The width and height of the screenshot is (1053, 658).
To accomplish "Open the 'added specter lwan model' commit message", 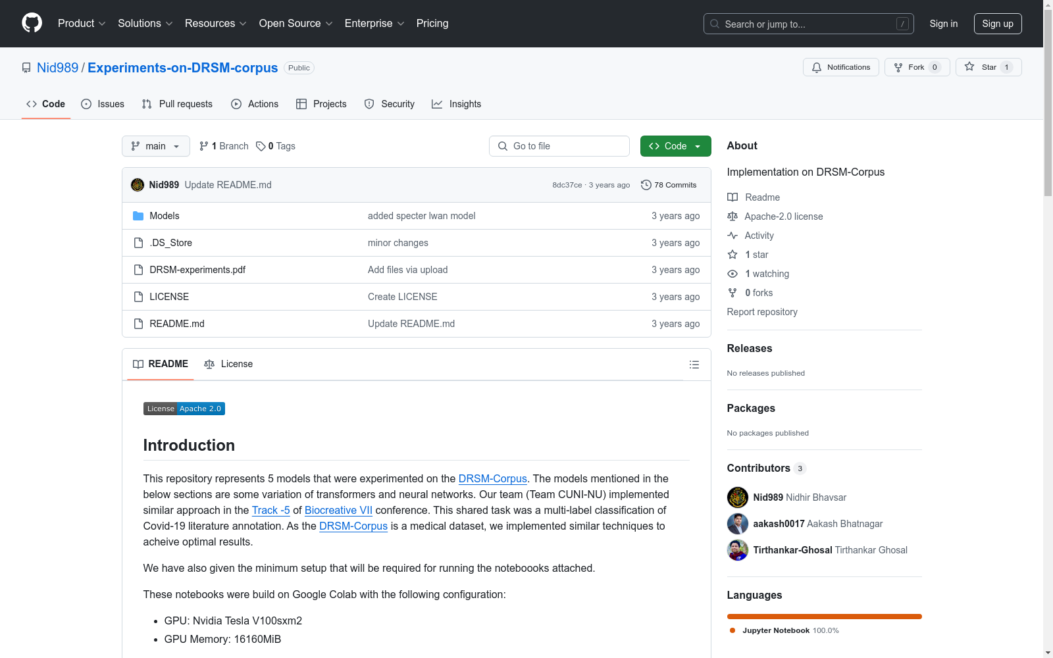I will point(421,216).
